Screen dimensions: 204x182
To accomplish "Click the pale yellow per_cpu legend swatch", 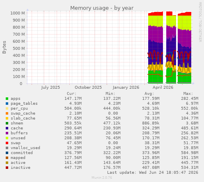I will pos(7,108).
